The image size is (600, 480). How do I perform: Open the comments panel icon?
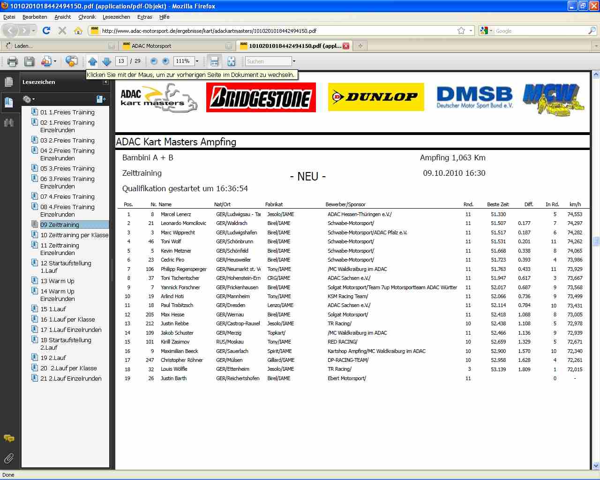(8, 438)
